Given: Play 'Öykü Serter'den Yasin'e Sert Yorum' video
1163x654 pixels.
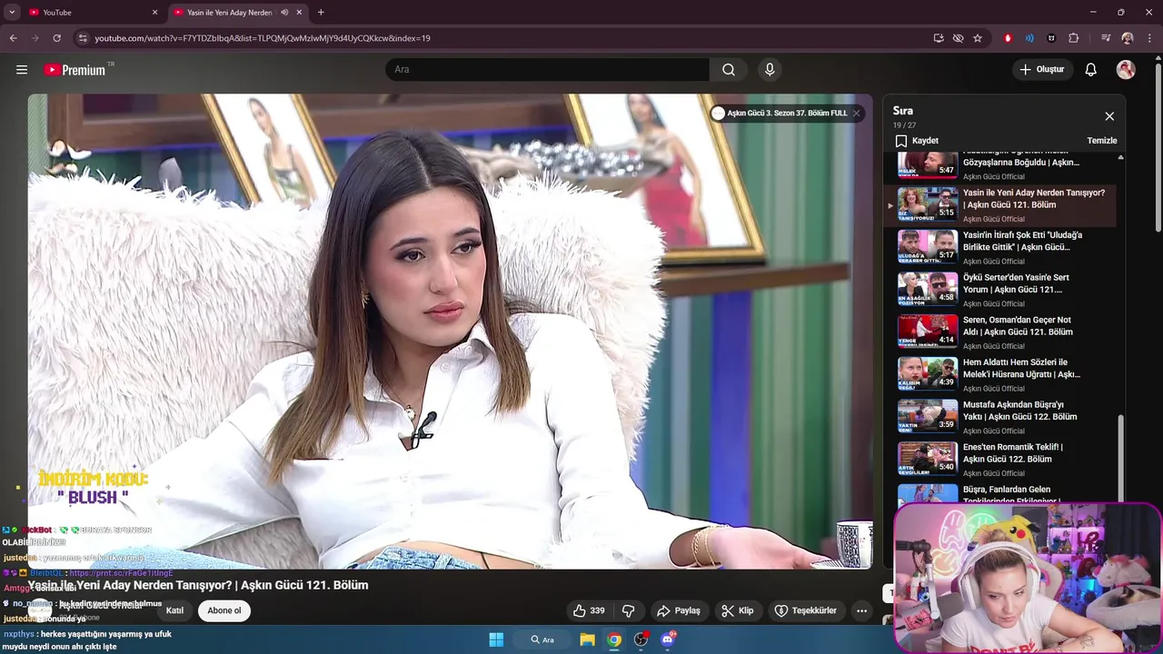Looking at the screenshot, I should pyautogui.click(x=1001, y=290).
